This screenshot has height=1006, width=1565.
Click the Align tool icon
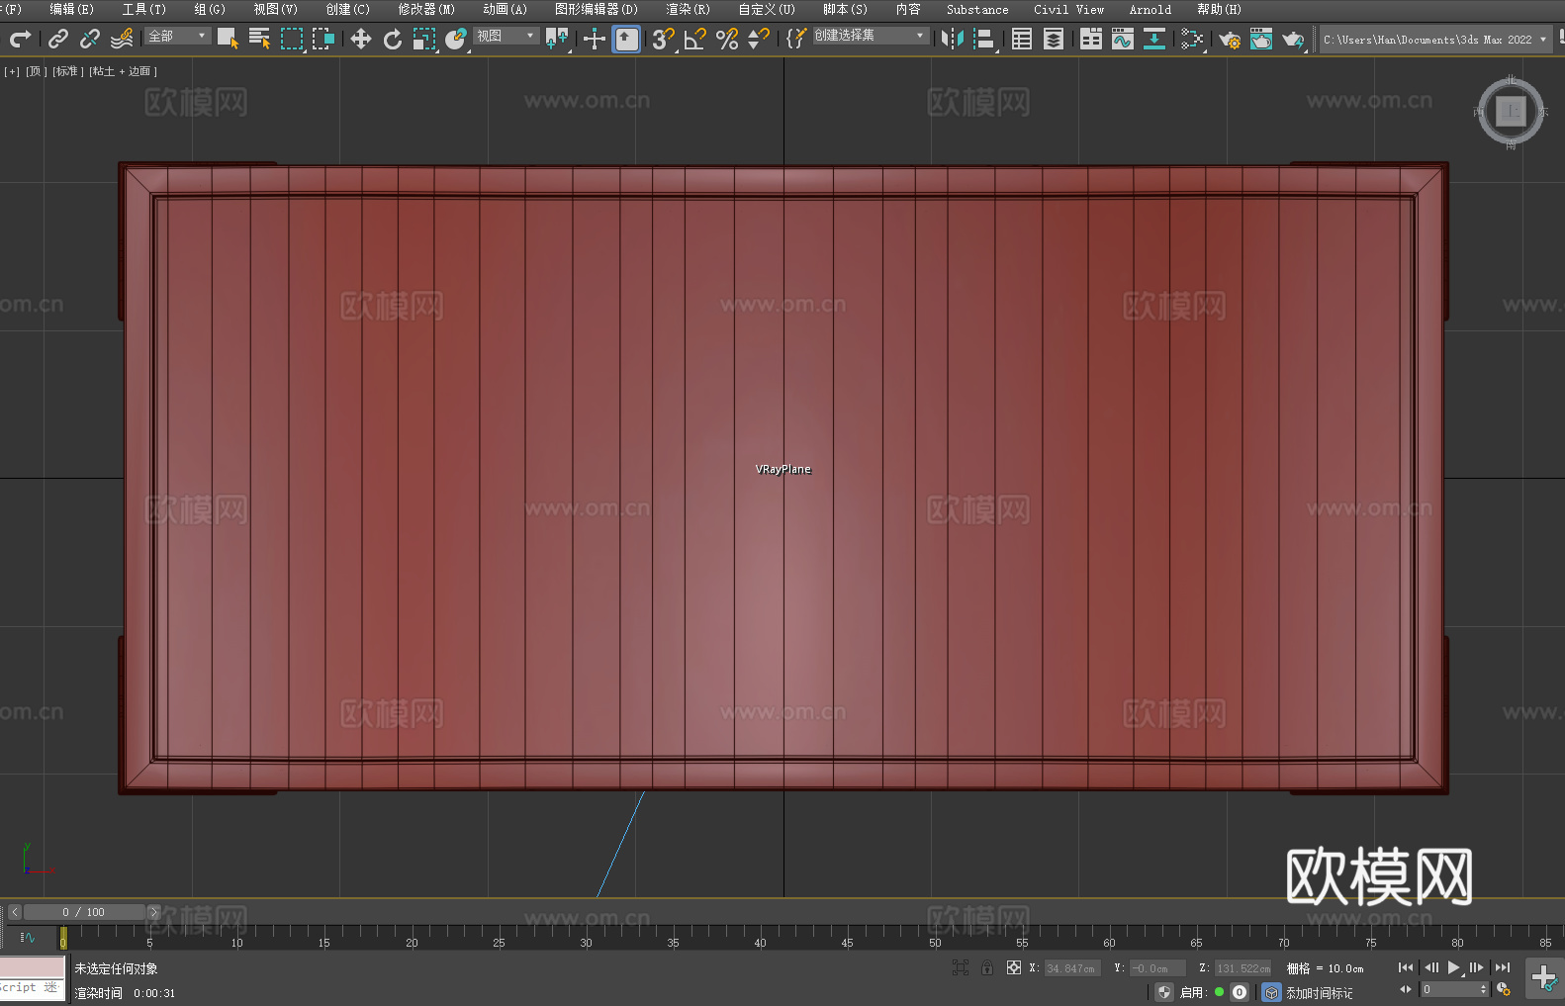983,39
